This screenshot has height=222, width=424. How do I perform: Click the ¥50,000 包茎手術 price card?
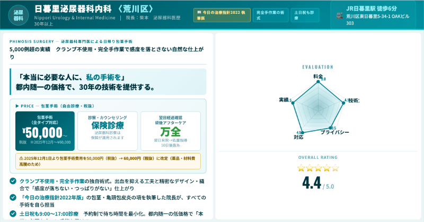click(x=45, y=127)
